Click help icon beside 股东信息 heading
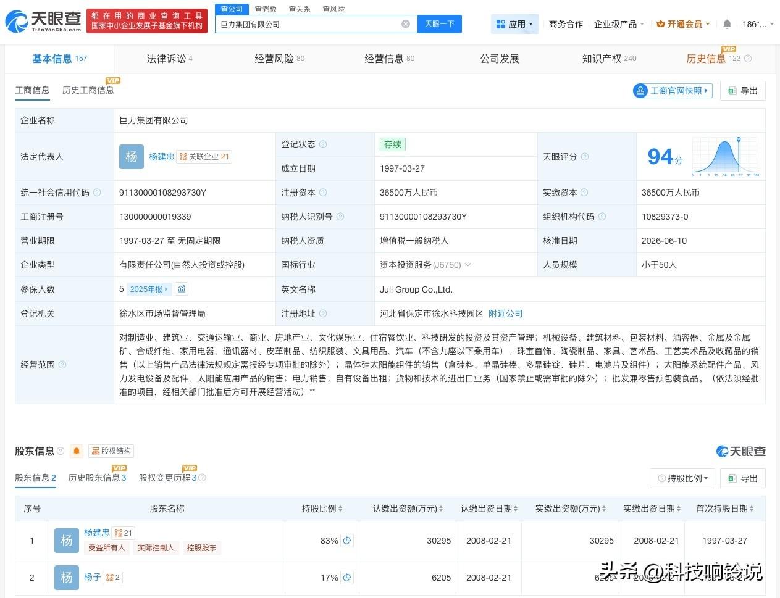780x598 pixels. click(x=61, y=451)
